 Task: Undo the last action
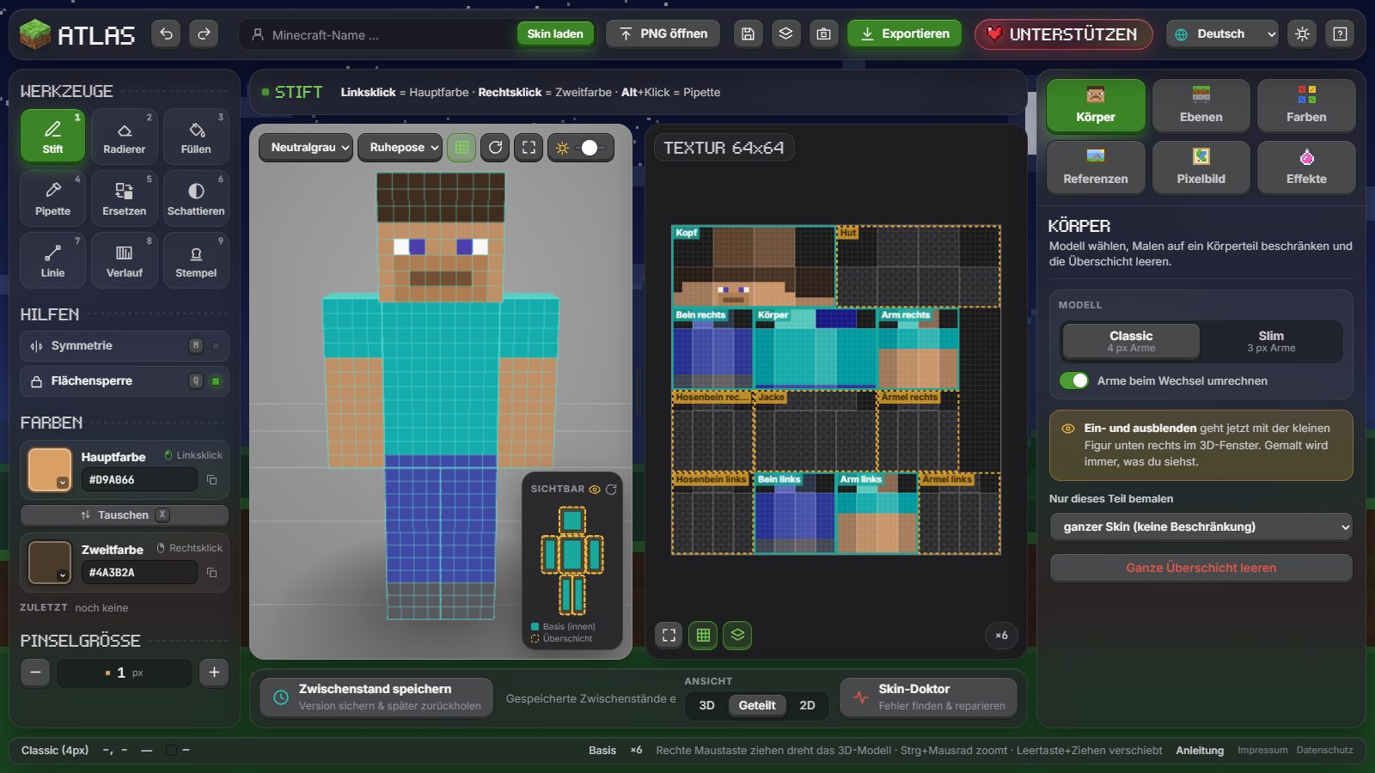pos(166,34)
